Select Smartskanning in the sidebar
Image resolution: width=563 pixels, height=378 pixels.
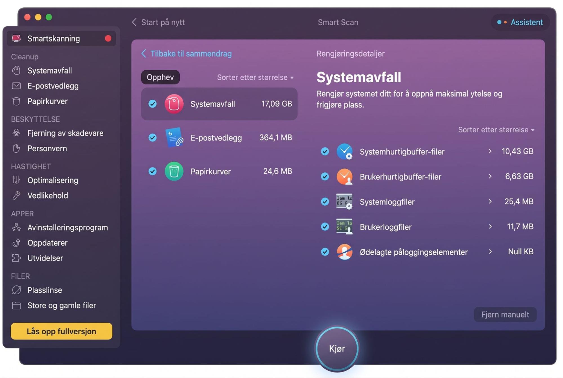61,39
